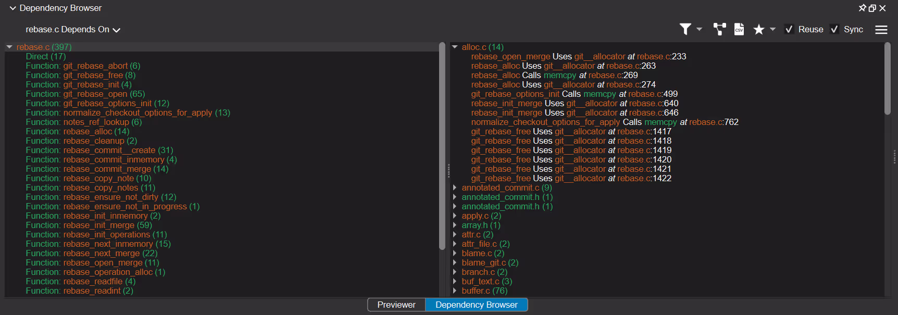The image size is (898, 315).
Task: Select Function: git_rebase_options_init (12)
Action: (97, 103)
